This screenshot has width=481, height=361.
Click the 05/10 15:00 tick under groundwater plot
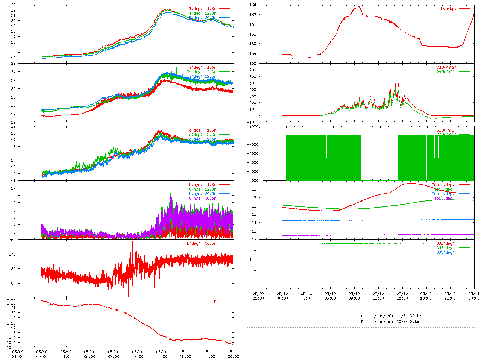click(x=402, y=296)
